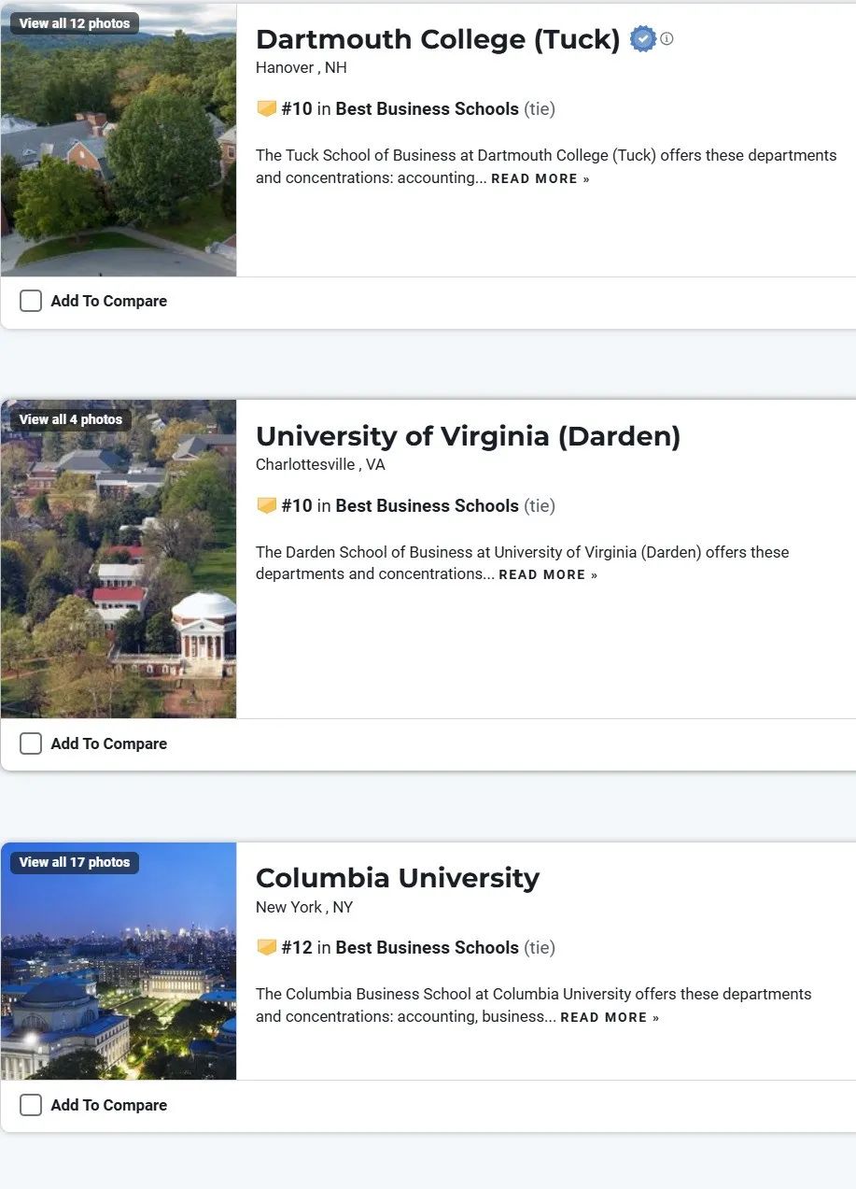
Task: Check Add To Compare for University of Virginia
Action: coord(31,743)
